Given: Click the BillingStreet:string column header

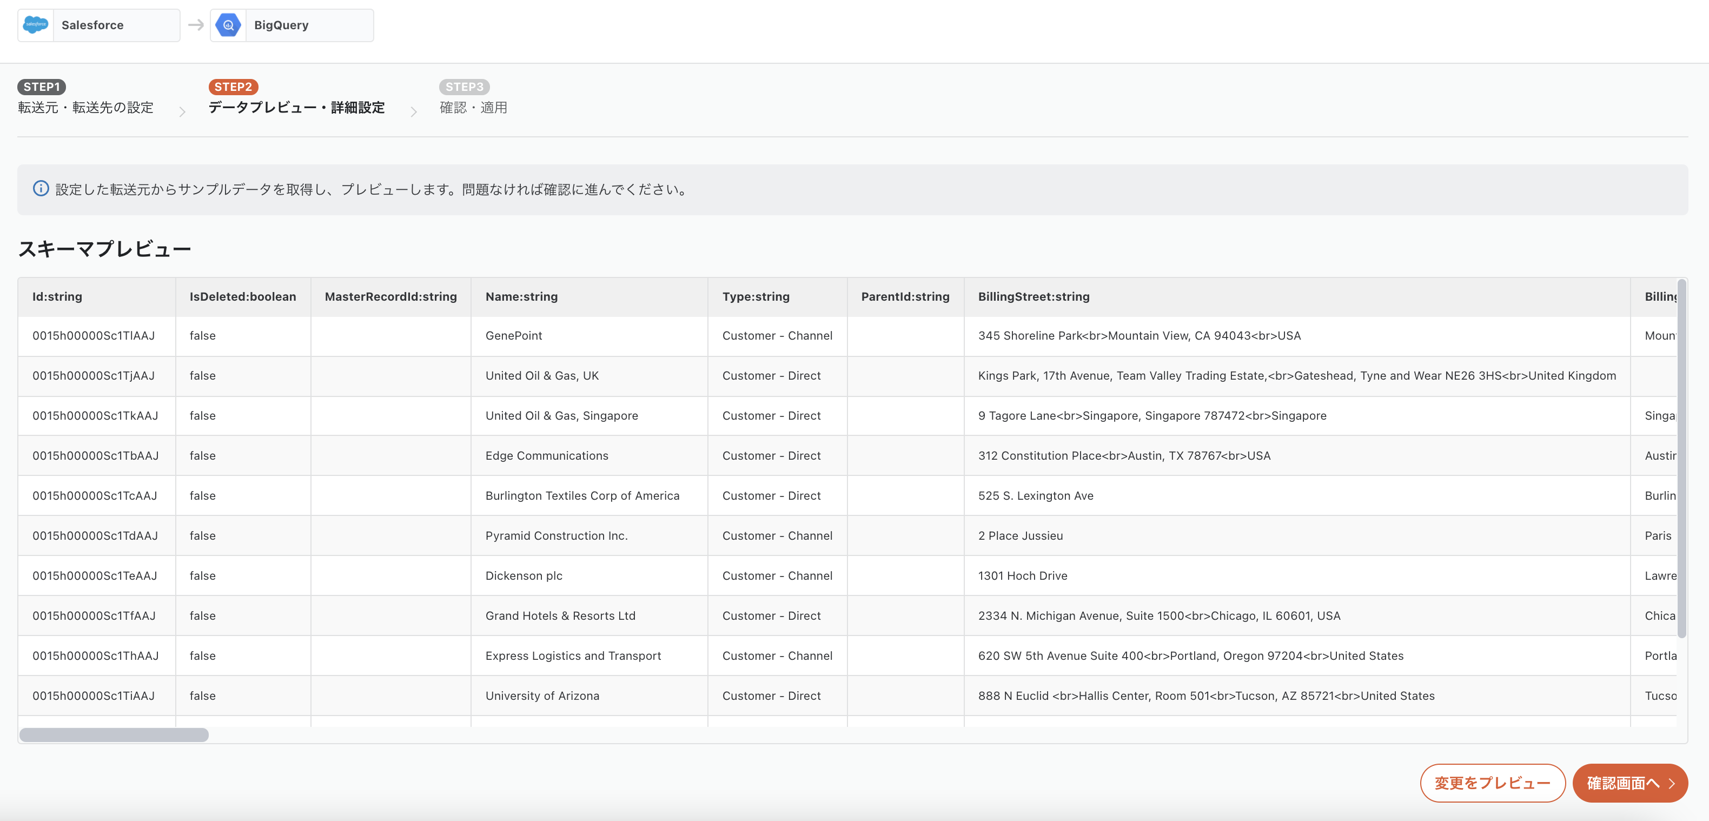Looking at the screenshot, I should pos(1033,297).
